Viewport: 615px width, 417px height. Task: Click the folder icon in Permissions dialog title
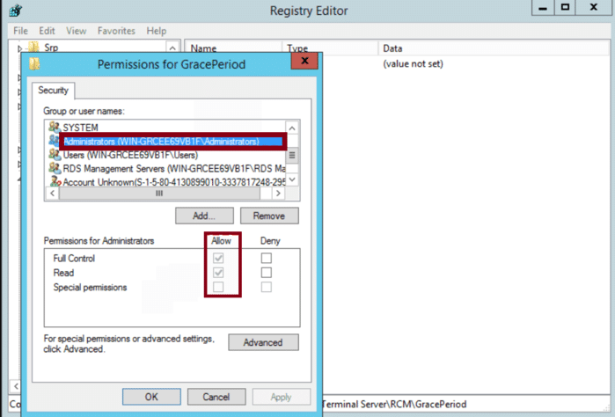[34, 64]
